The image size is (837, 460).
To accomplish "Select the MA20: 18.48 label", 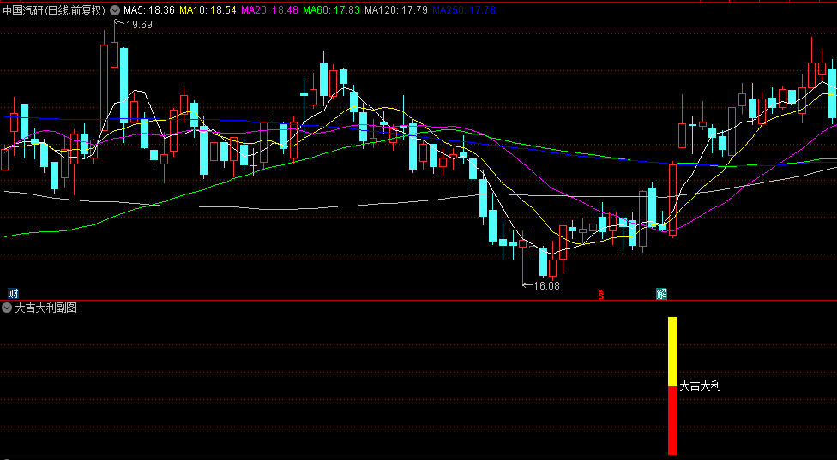I will (269, 9).
